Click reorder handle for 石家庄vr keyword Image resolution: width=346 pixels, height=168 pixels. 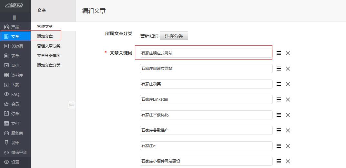pyautogui.click(x=279, y=146)
